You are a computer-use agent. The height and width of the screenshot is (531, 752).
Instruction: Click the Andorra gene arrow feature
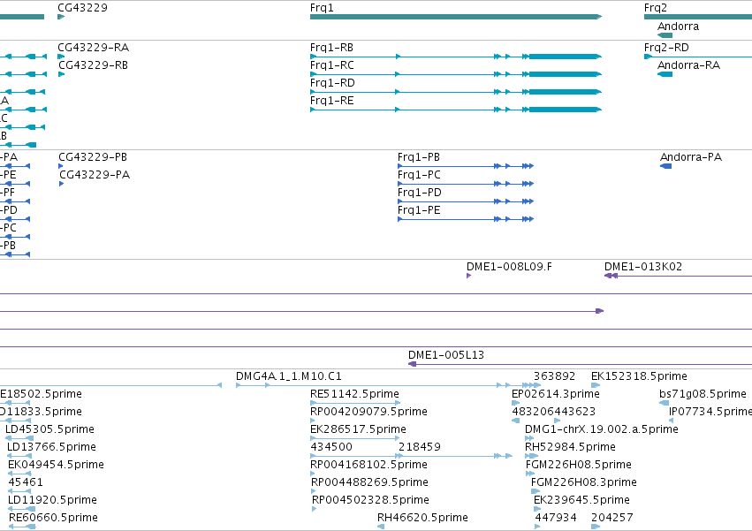pyautogui.click(x=665, y=35)
